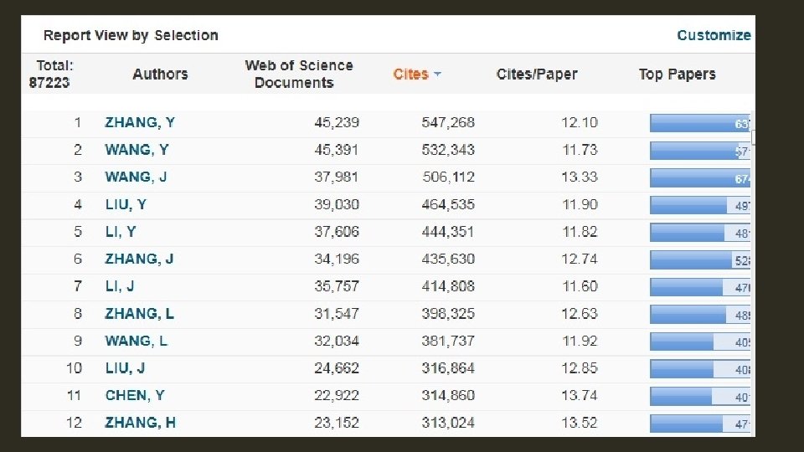
Task: Open author CHEN, Y link
Action: pos(135,395)
